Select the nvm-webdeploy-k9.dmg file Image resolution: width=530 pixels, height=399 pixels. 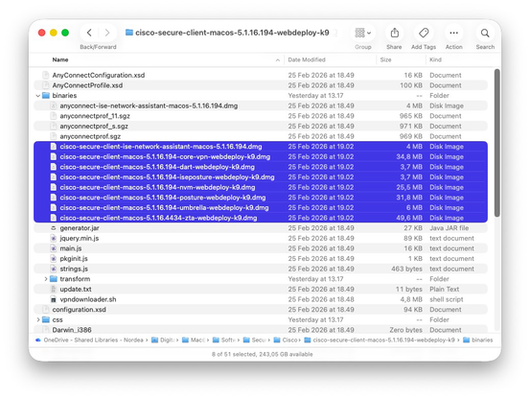pos(261,187)
